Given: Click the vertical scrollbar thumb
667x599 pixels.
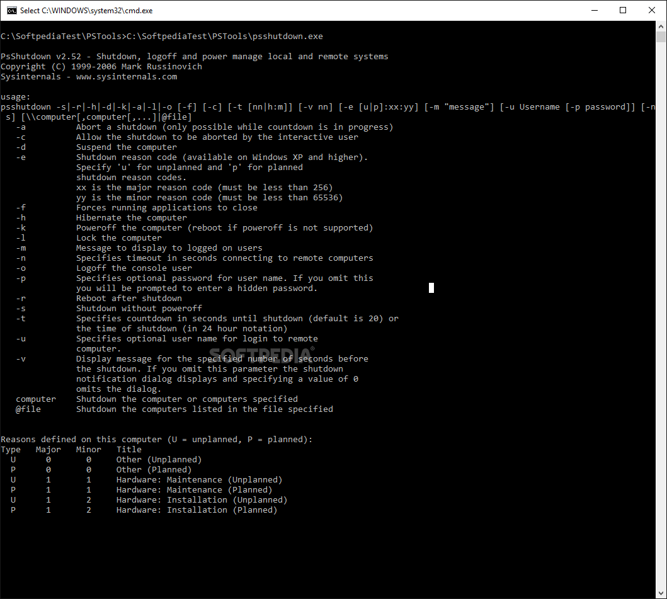Looking at the screenshot, I should coord(661,37).
